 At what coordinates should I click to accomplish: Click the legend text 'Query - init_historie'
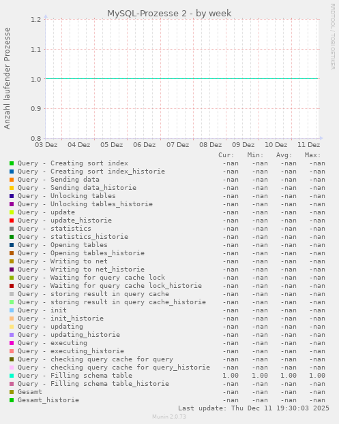point(61,319)
